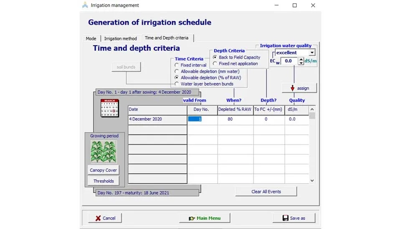Click the March calendar icon

pyautogui.click(x=109, y=108)
